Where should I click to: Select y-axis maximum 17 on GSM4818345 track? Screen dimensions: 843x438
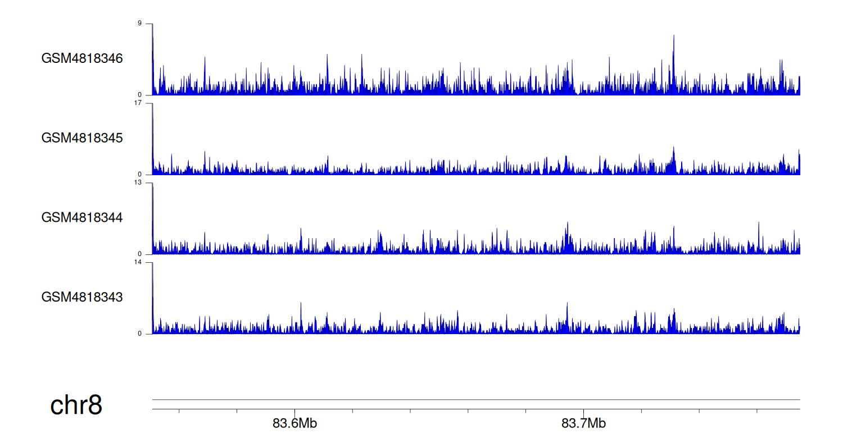tap(146, 103)
